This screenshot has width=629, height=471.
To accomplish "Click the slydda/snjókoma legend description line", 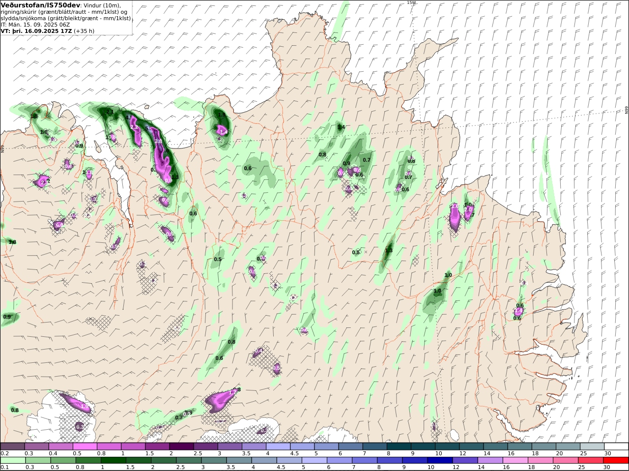I will 66,18.
